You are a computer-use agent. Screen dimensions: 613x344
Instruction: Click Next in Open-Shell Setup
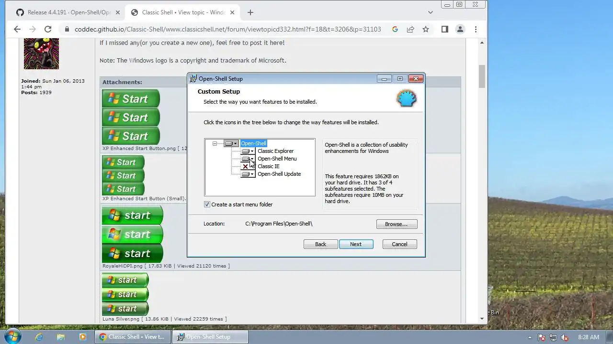click(356, 244)
